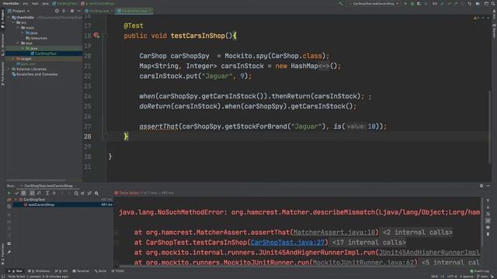
Task: Export test results icon
Action: (90, 193)
